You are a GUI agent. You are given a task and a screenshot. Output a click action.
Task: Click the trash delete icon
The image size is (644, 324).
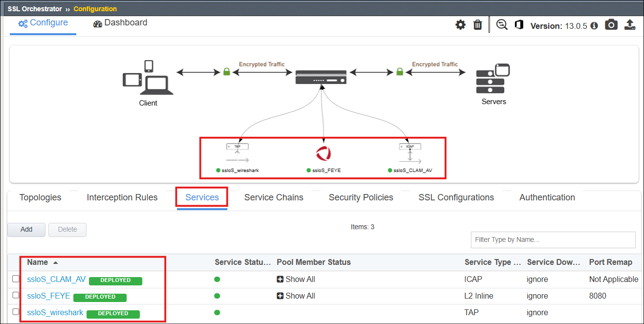coord(478,25)
